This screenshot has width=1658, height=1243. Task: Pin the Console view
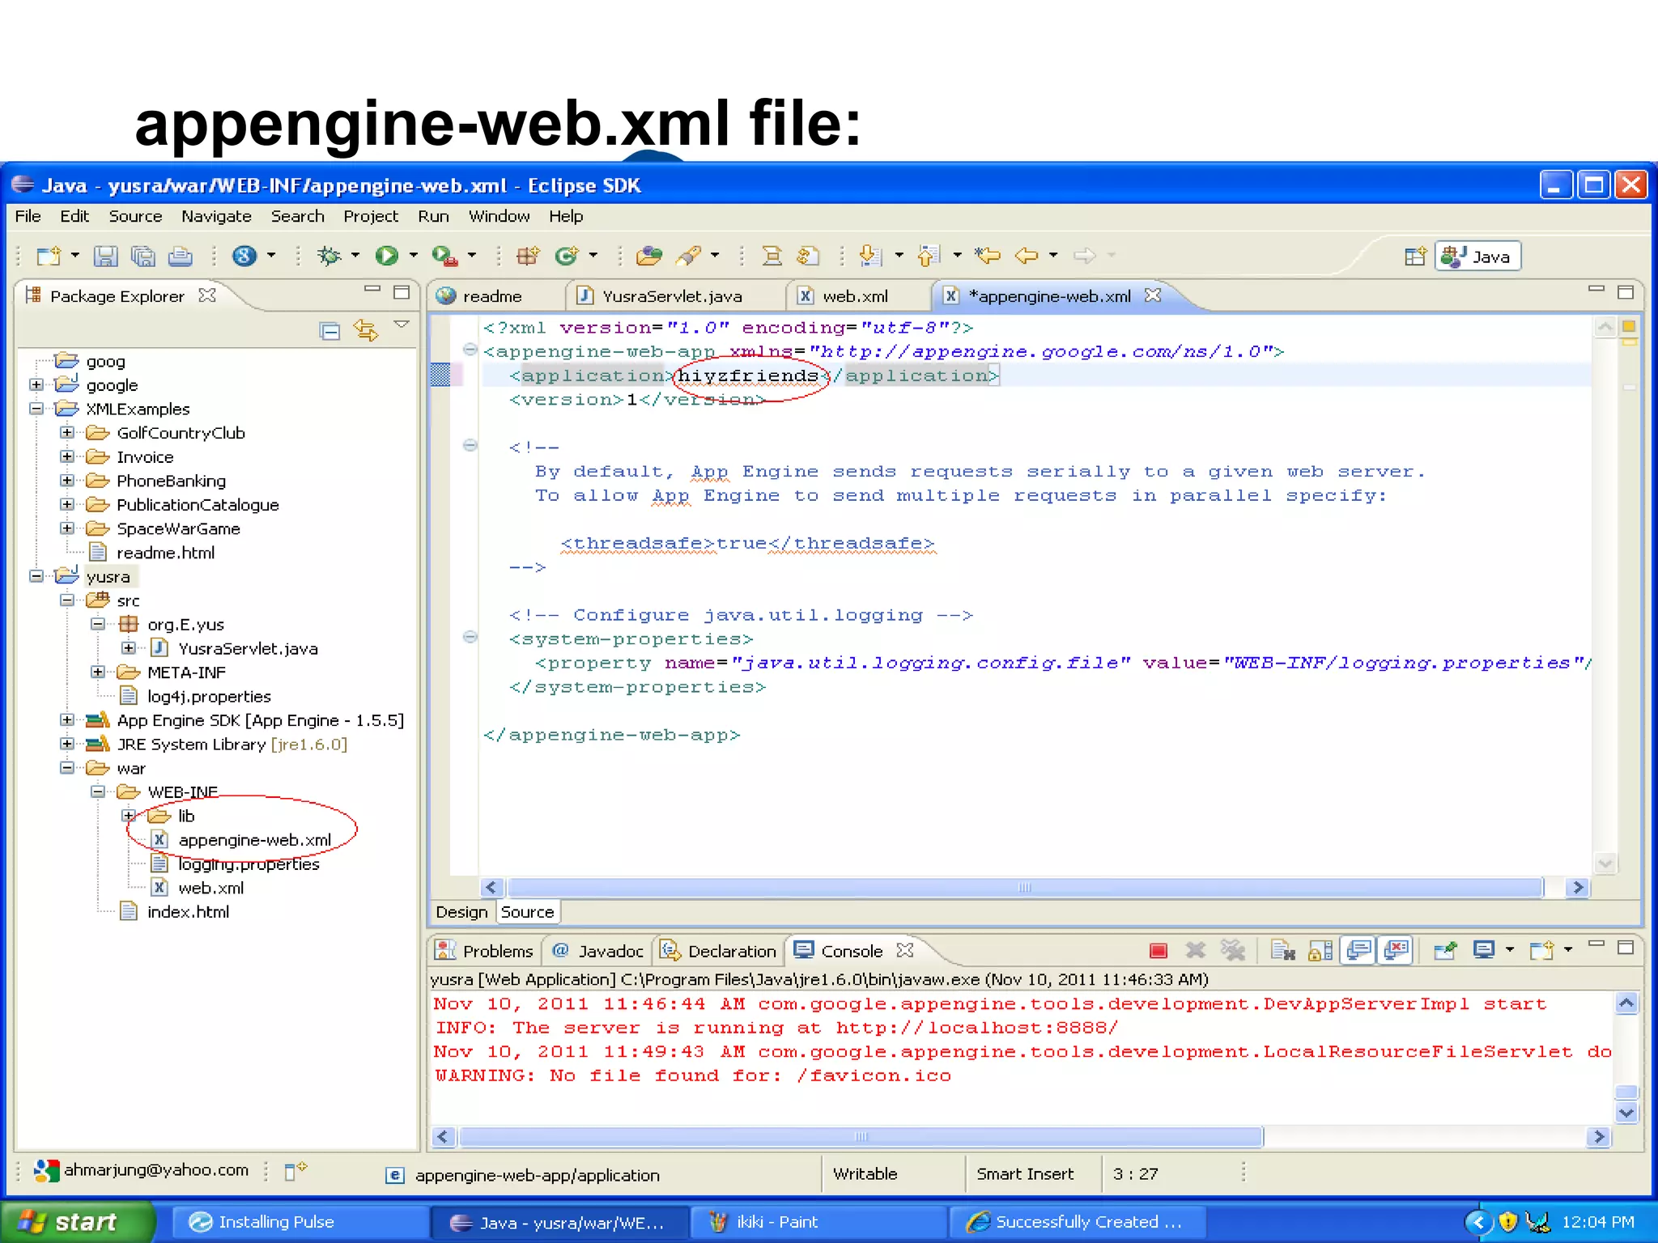[x=1445, y=950]
